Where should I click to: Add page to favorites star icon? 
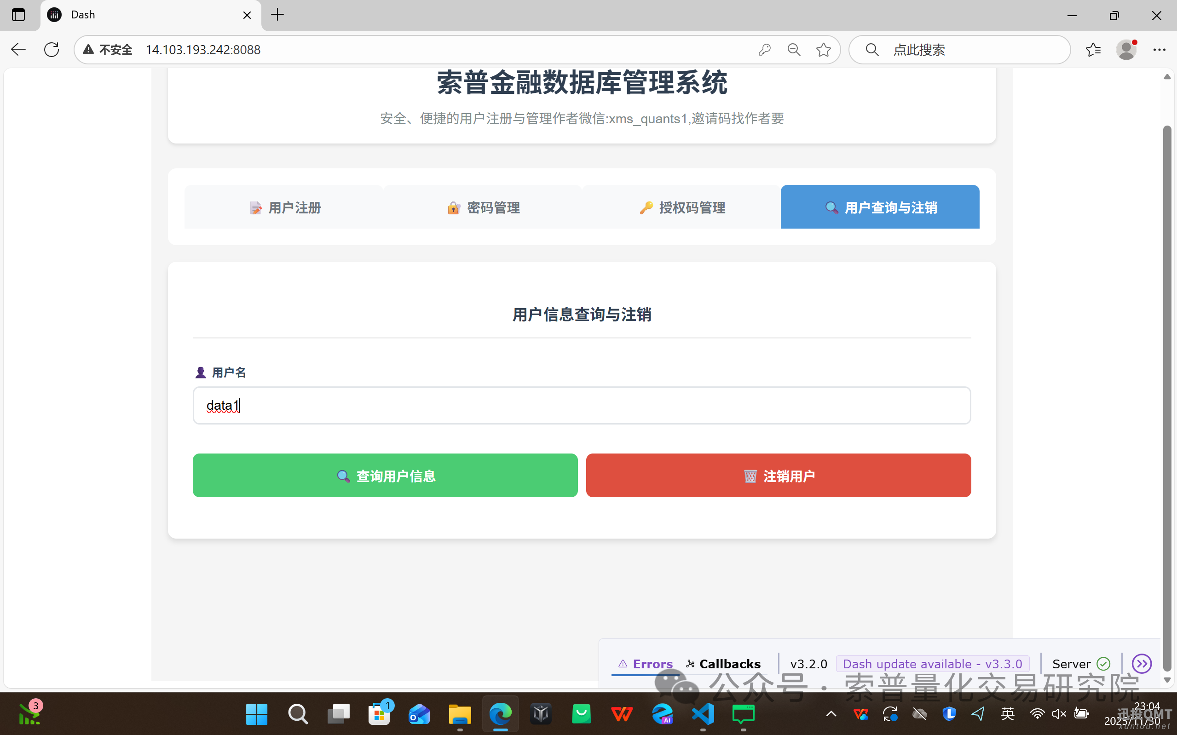click(x=824, y=50)
